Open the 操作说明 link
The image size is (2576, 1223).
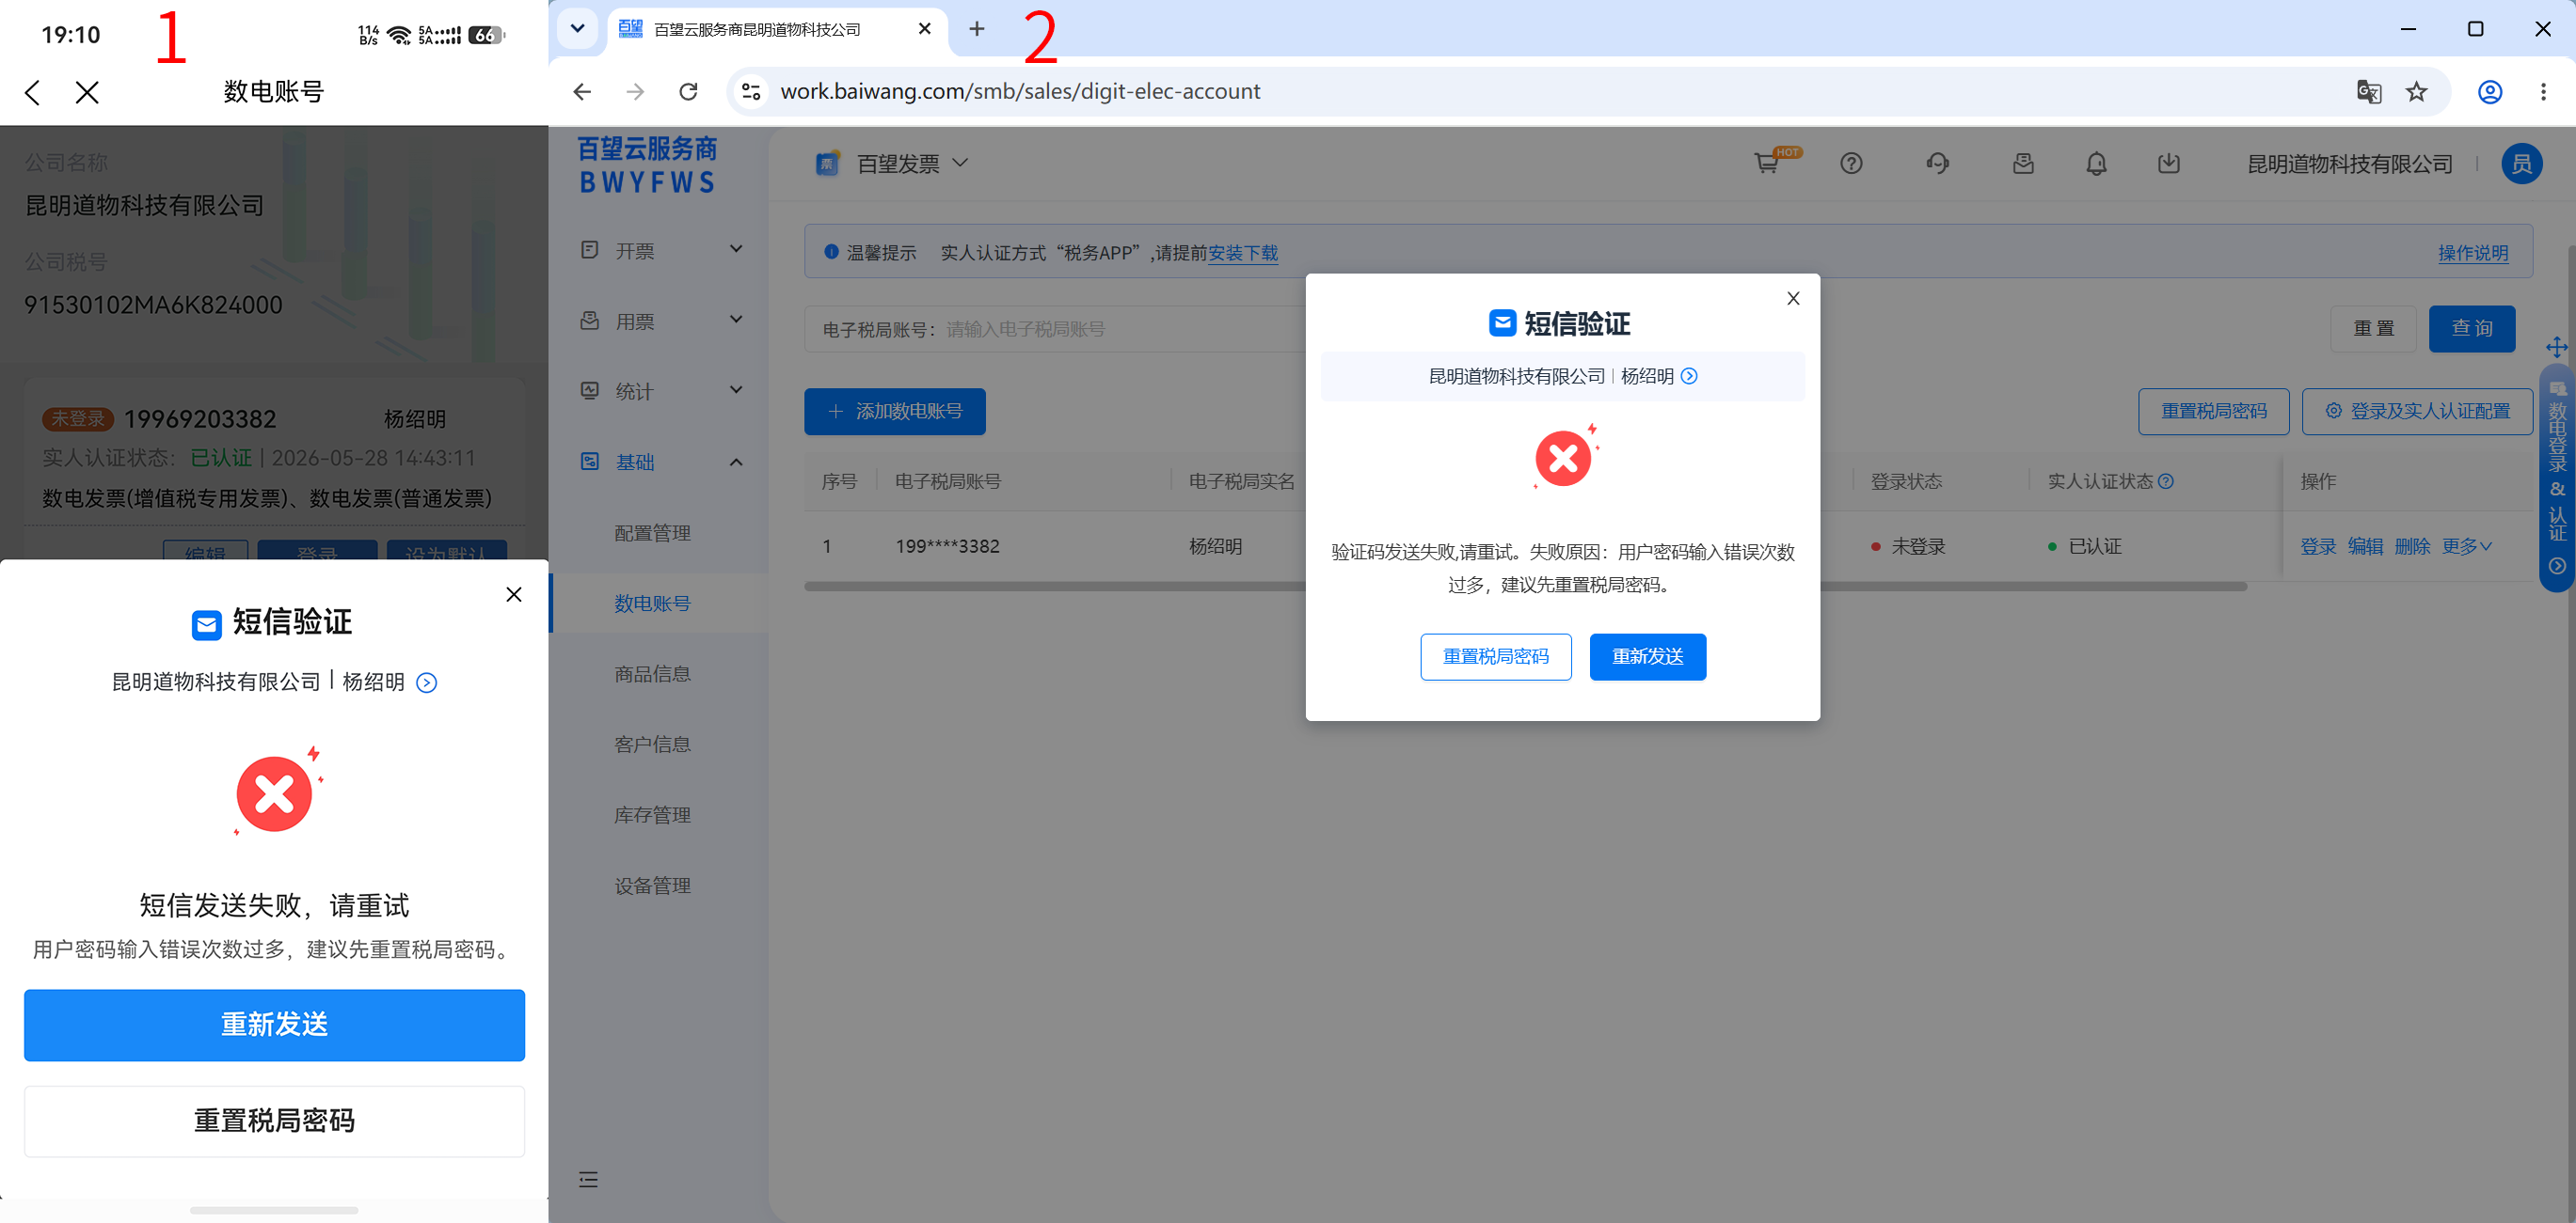point(2472,253)
